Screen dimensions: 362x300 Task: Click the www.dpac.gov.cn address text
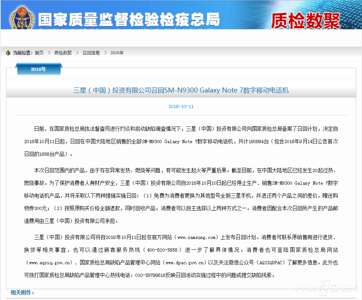coord(185,263)
